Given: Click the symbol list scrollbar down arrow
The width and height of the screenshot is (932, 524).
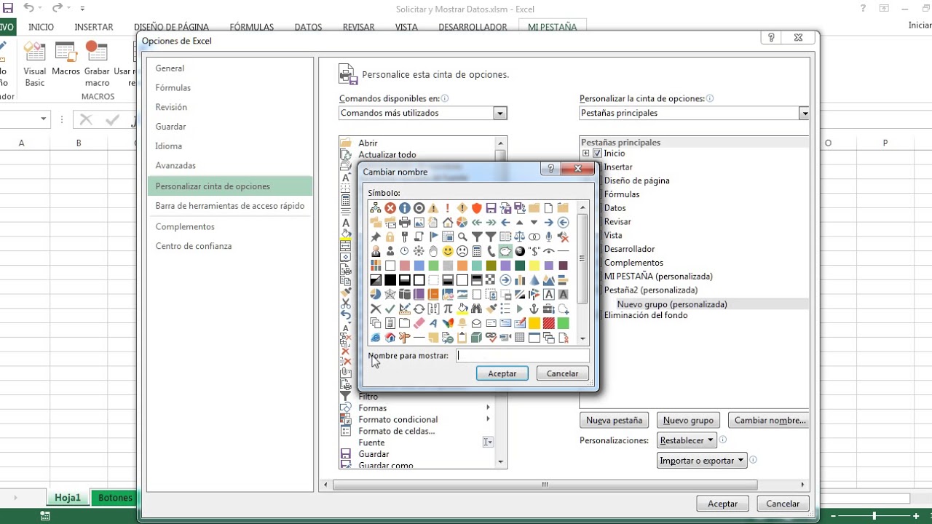Looking at the screenshot, I should coord(582,338).
